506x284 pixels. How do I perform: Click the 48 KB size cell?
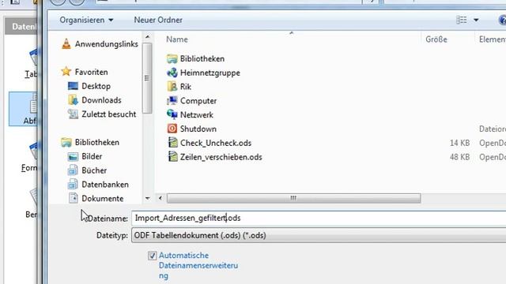click(459, 157)
